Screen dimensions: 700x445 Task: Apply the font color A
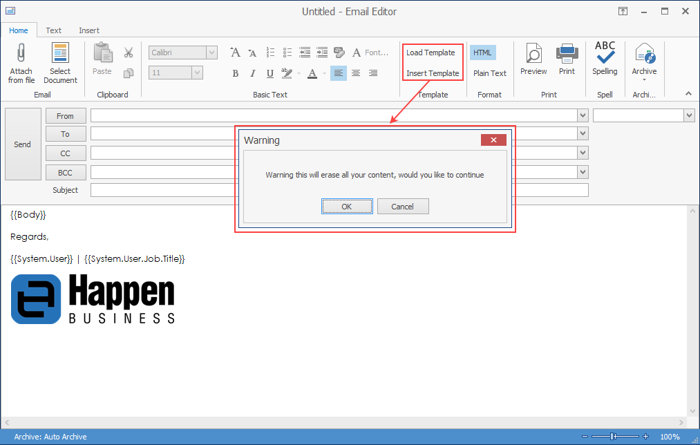coord(312,73)
